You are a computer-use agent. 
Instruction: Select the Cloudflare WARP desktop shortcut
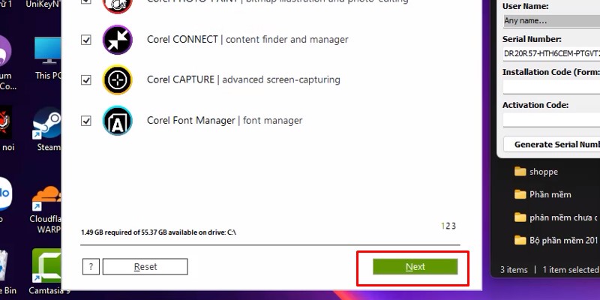(x=48, y=204)
